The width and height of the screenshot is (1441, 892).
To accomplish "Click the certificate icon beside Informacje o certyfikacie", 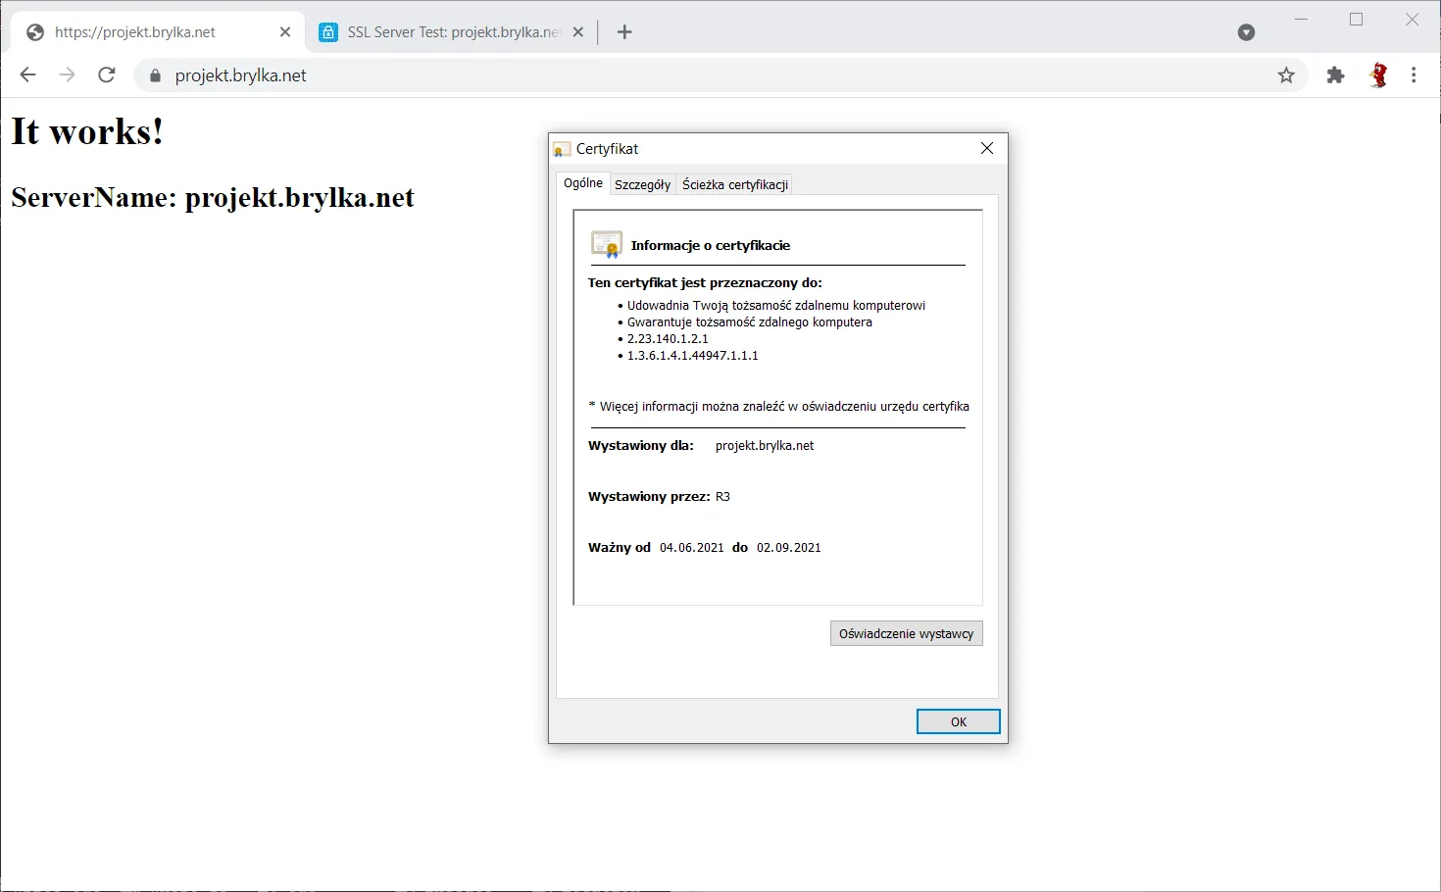I will tap(607, 245).
